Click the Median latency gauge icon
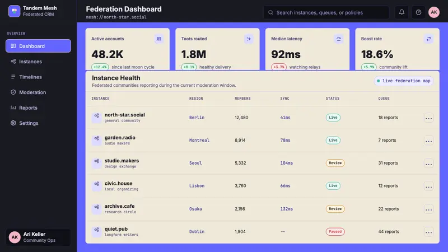The height and width of the screenshot is (252, 448). pyautogui.click(x=339, y=39)
